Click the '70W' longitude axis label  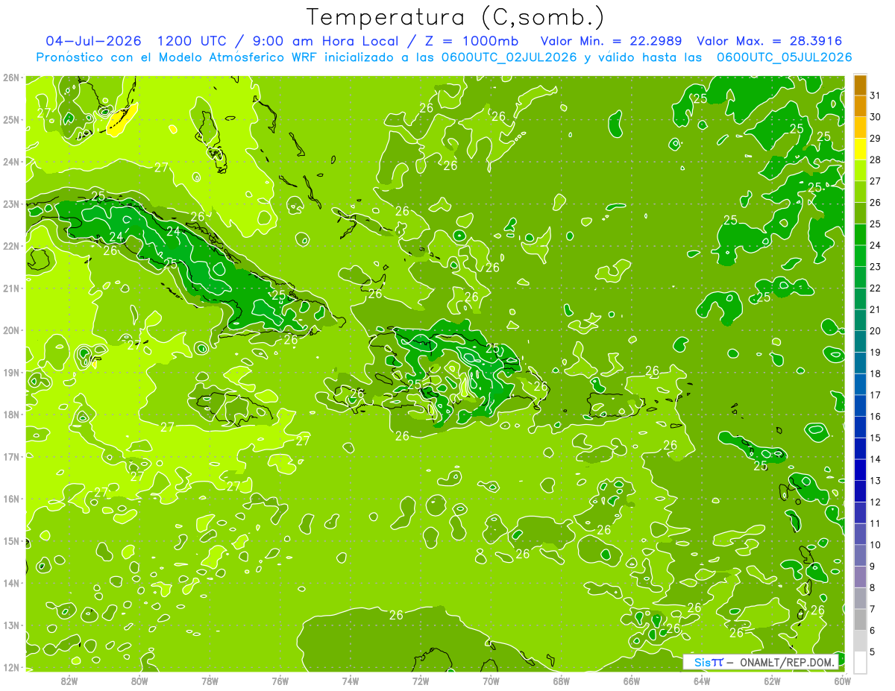[x=491, y=681]
